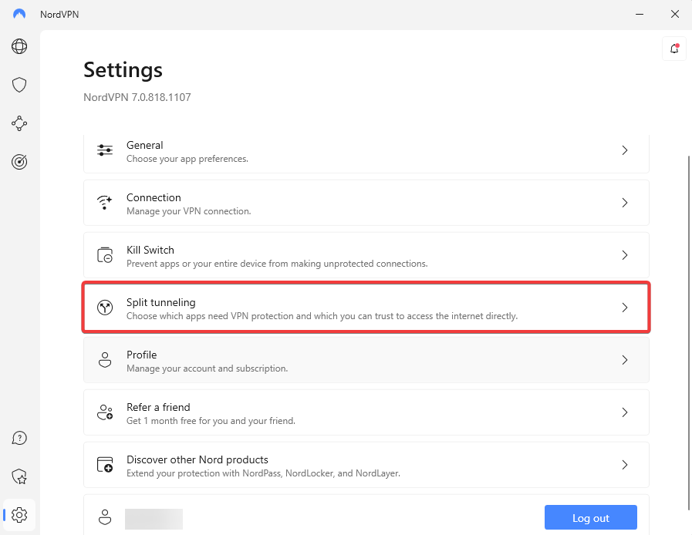Image resolution: width=692 pixels, height=535 pixels.
Task: Click the General preferences sliders icon
Action: click(105, 150)
